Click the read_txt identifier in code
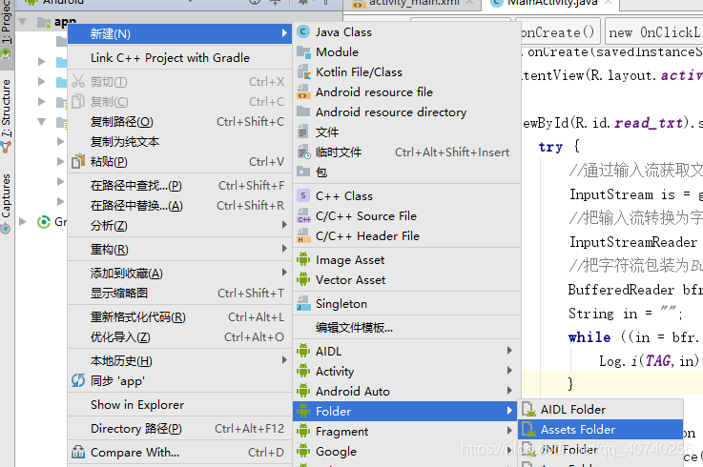703x467 pixels. tap(649, 123)
